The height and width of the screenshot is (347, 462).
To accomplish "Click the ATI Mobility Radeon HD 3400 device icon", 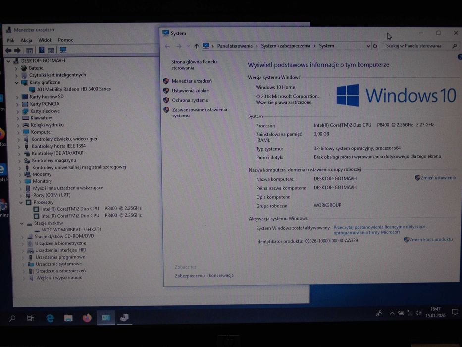I will (32, 89).
